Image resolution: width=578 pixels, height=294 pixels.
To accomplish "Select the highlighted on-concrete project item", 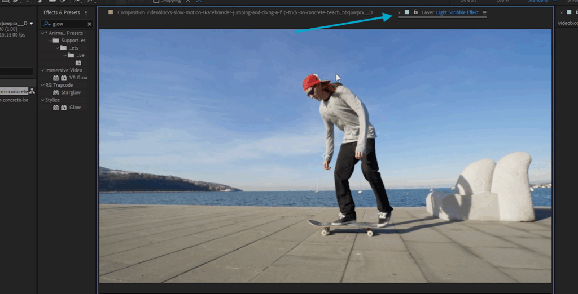I will [x=14, y=91].
